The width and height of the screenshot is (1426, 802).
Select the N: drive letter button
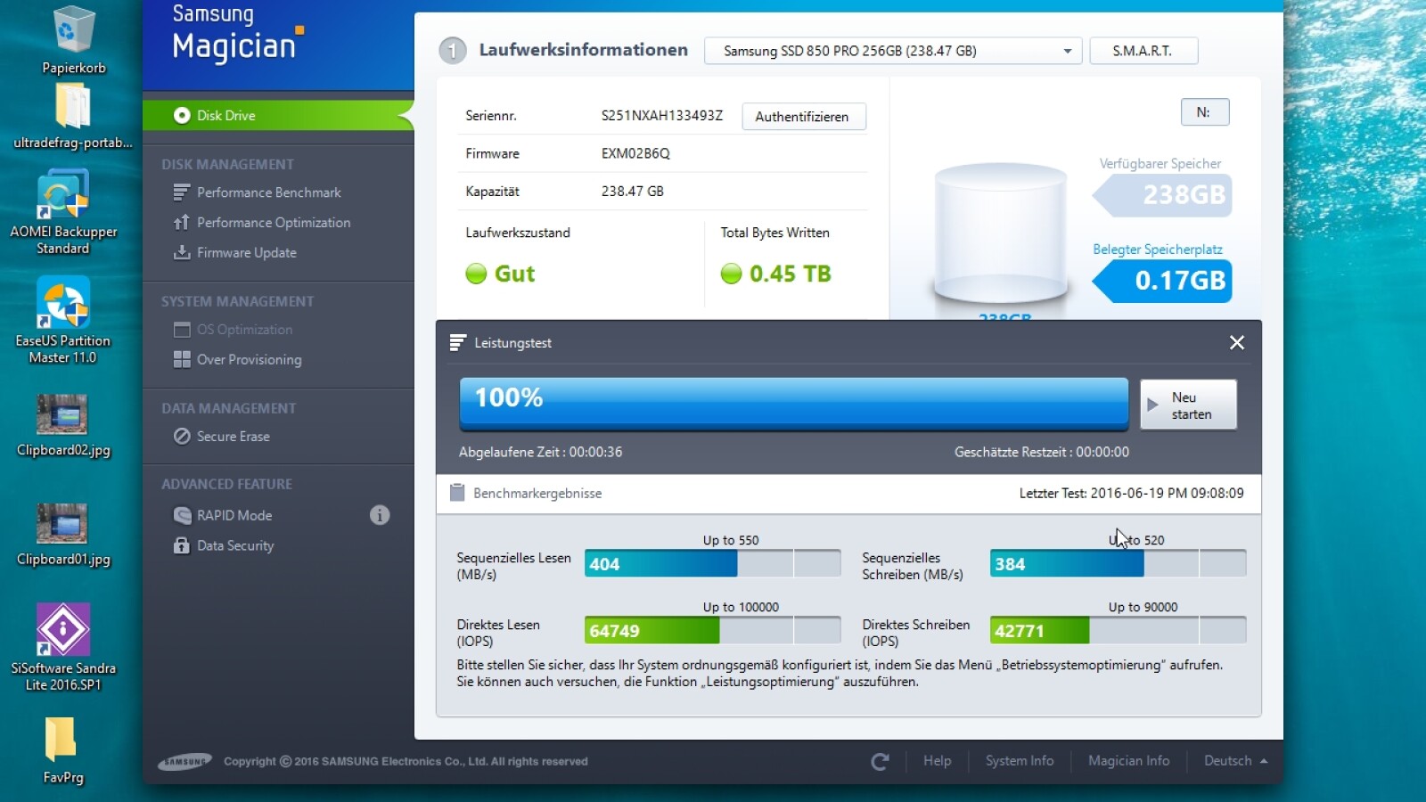point(1204,112)
